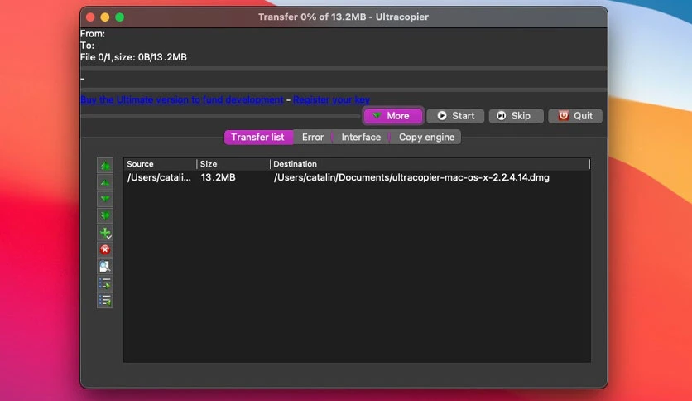The height and width of the screenshot is (401, 692).
Task: Click the From: label
Action: point(92,34)
